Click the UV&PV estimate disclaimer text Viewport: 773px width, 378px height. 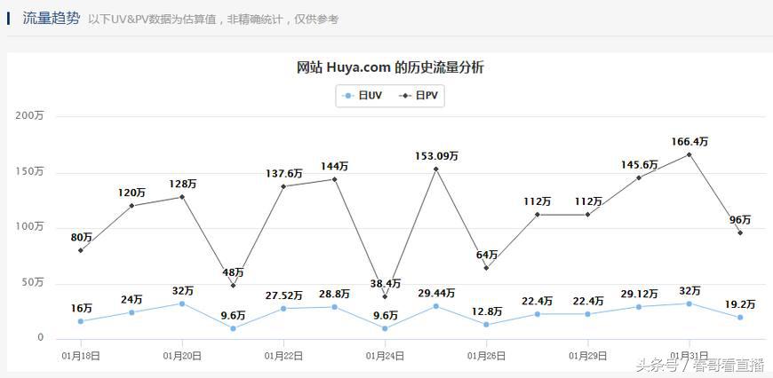[213, 20]
